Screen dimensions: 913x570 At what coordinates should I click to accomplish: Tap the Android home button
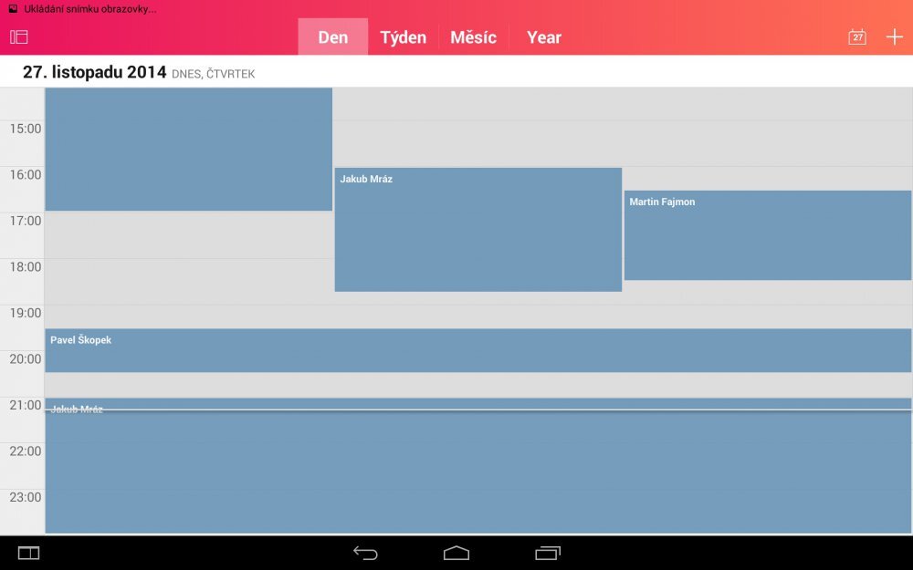pos(456,553)
